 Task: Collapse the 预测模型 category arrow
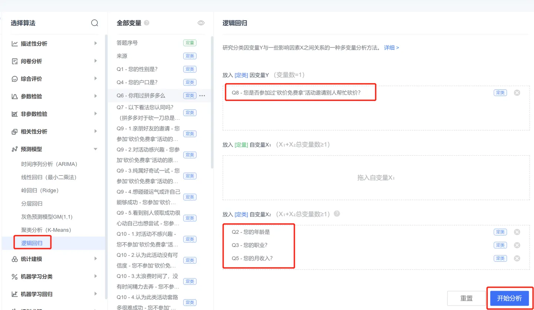tap(96, 149)
